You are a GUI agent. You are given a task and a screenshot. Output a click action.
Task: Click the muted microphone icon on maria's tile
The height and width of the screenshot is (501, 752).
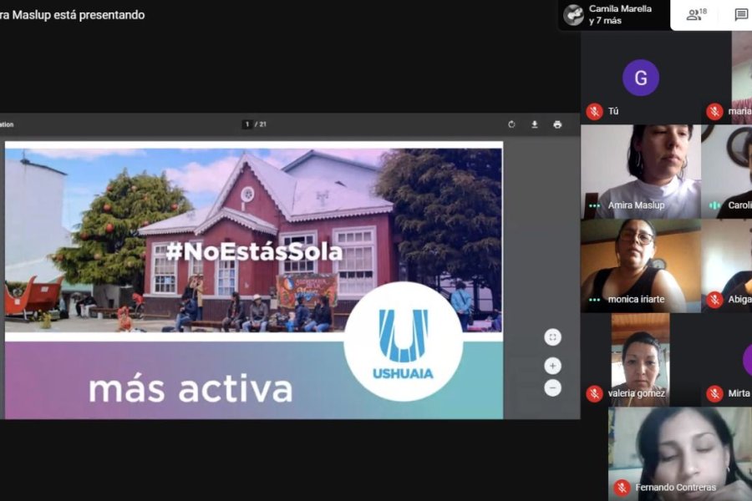714,112
